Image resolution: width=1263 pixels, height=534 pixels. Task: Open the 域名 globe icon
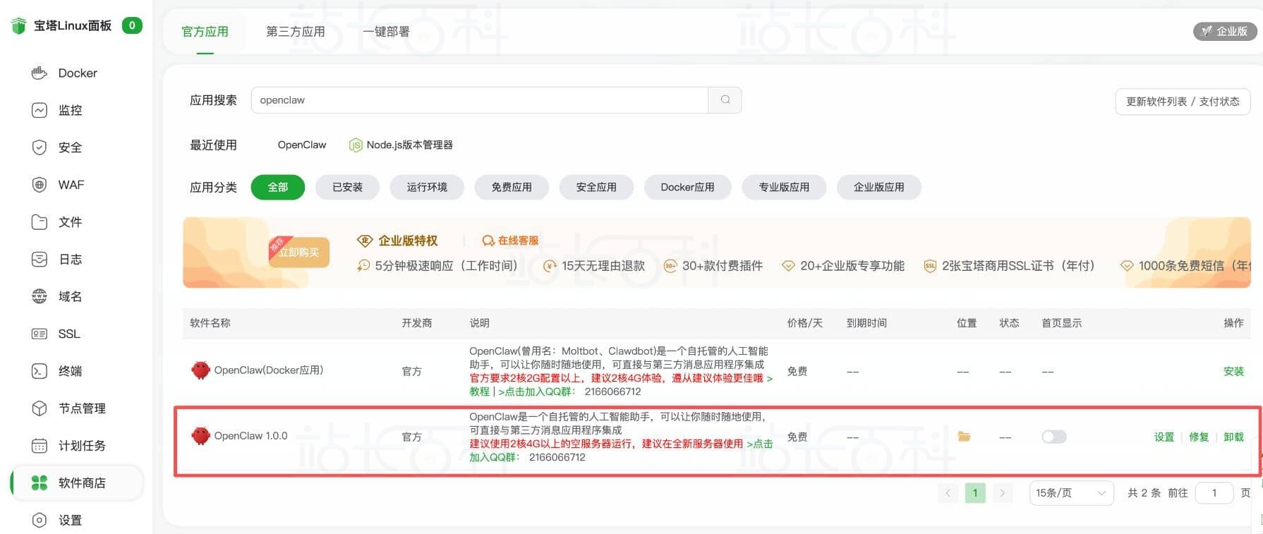pyautogui.click(x=40, y=296)
